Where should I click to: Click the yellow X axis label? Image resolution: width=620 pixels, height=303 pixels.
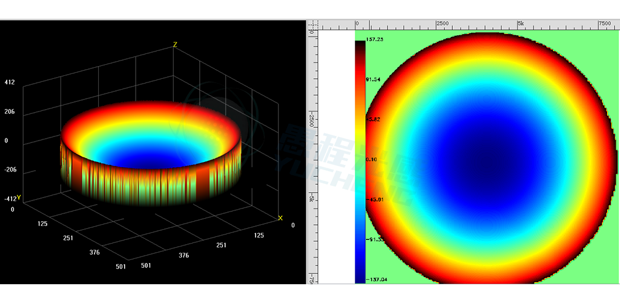280,218
